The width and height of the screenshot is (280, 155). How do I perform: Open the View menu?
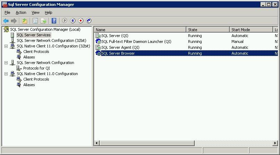coord(35,12)
